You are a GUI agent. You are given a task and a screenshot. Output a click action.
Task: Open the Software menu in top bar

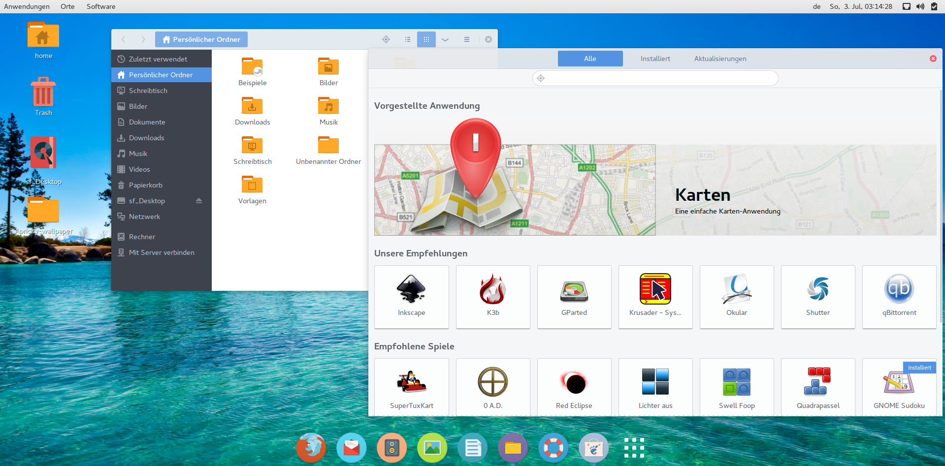101,6
